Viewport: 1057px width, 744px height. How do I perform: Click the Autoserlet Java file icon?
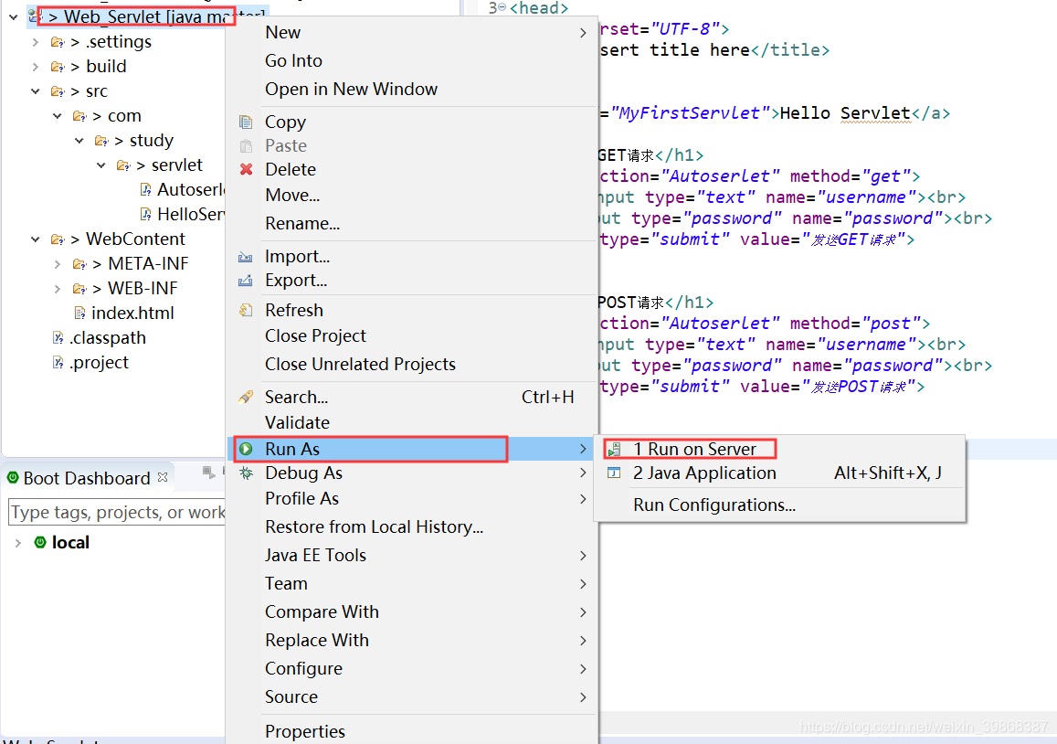[x=145, y=190]
